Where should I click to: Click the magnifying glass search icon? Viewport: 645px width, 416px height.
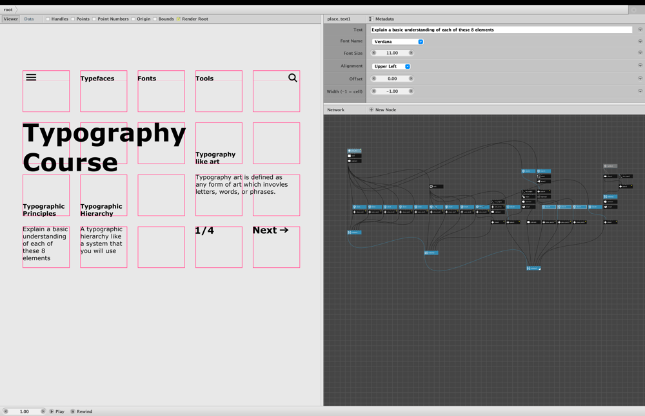(292, 78)
